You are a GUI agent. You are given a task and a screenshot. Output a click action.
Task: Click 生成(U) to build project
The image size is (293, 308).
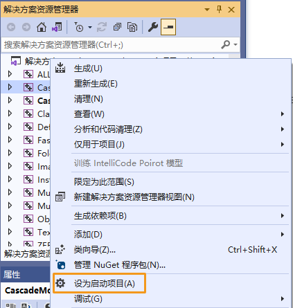(88, 69)
